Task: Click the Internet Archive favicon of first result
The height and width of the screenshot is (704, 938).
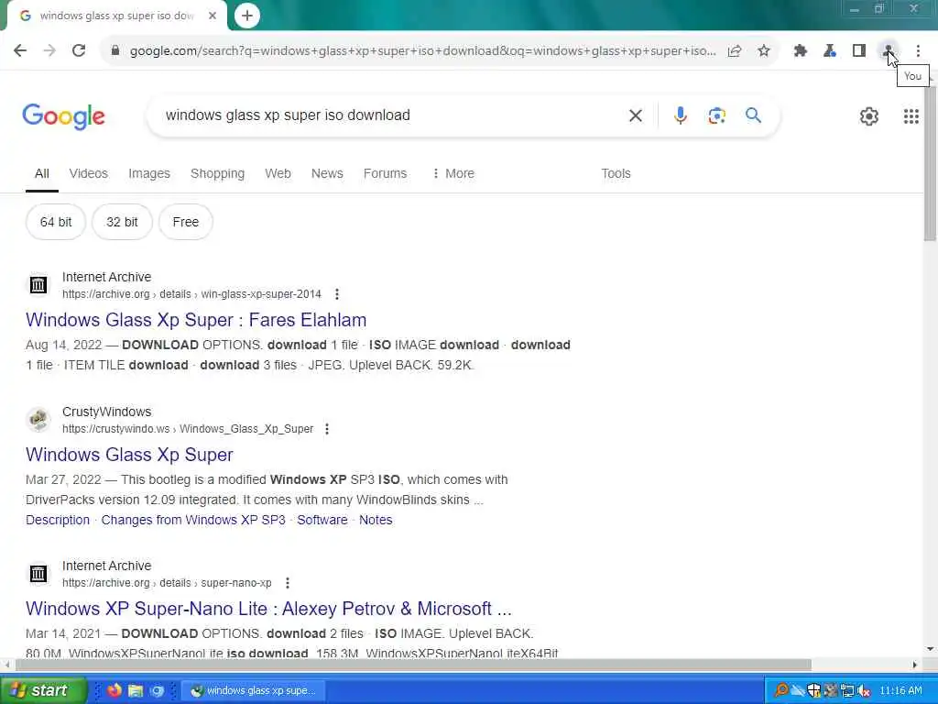Action: (x=38, y=285)
